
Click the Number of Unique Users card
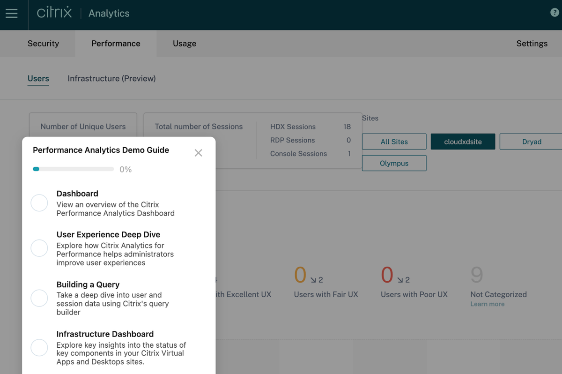click(x=83, y=126)
